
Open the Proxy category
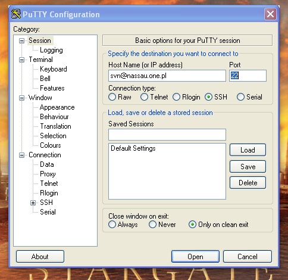[x=48, y=174]
